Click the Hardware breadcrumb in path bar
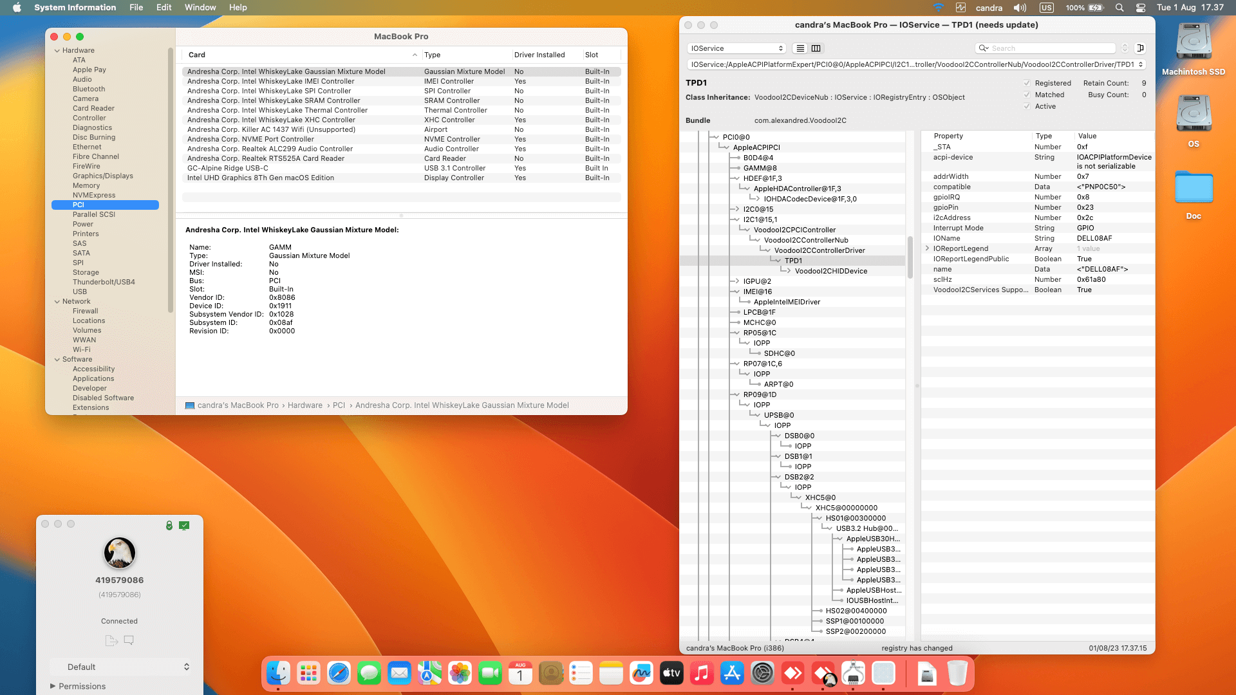1236x695 pixels. (305, 405)
